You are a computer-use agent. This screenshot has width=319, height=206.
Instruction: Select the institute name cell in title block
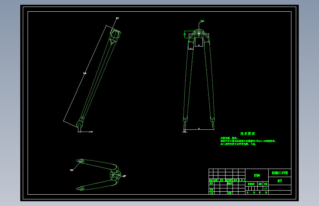pyautogui.click(x=280, y=173)
